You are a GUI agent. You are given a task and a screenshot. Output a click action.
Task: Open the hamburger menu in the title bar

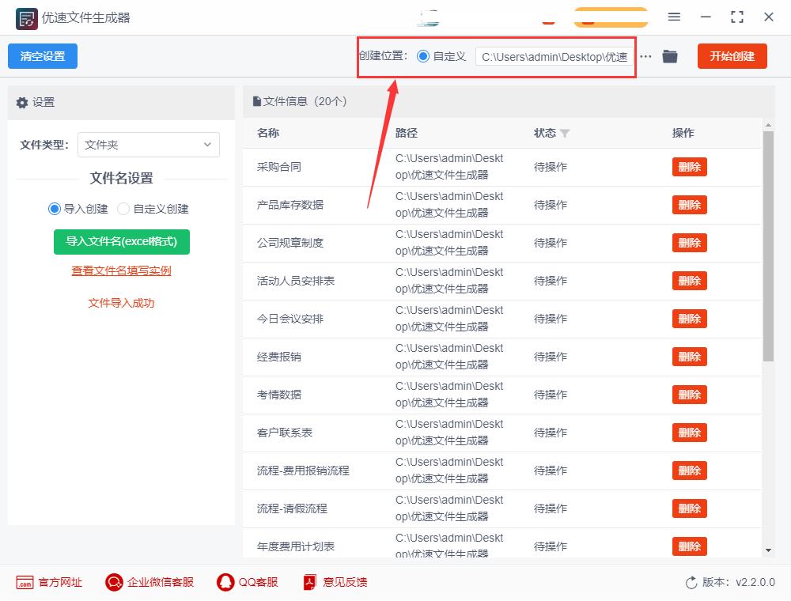point(675,17)
